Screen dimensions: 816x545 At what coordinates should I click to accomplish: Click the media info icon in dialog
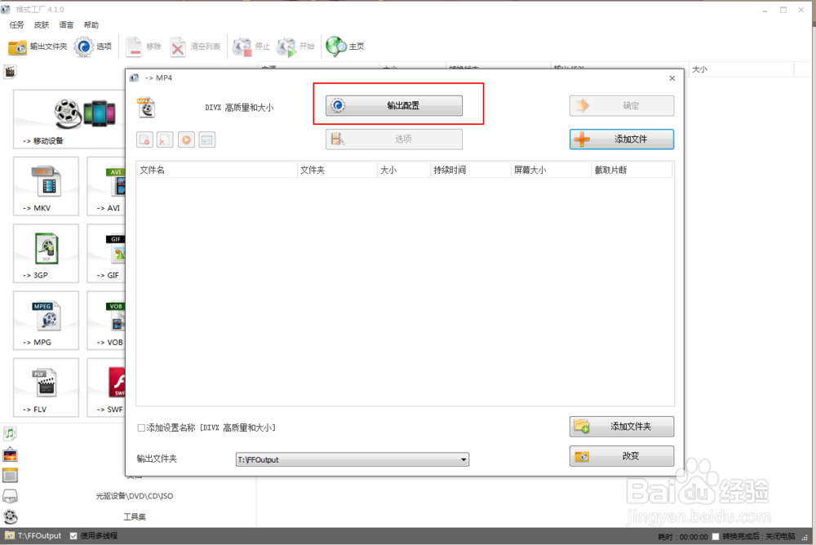206,140
